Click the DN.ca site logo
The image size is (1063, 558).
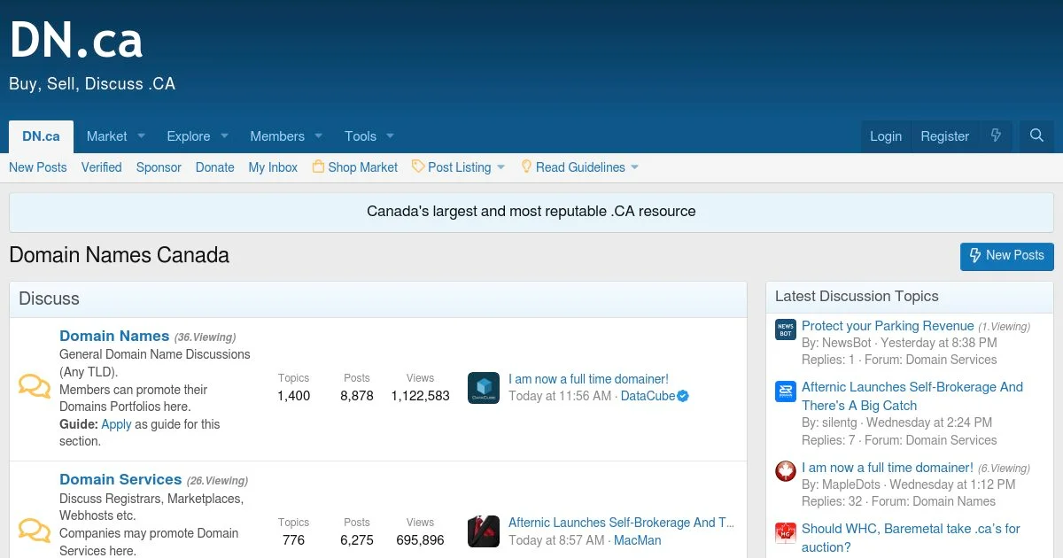click(76, 40)
